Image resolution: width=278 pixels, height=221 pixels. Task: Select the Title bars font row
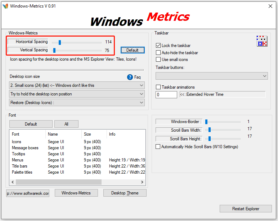click(x=20, y=166)
